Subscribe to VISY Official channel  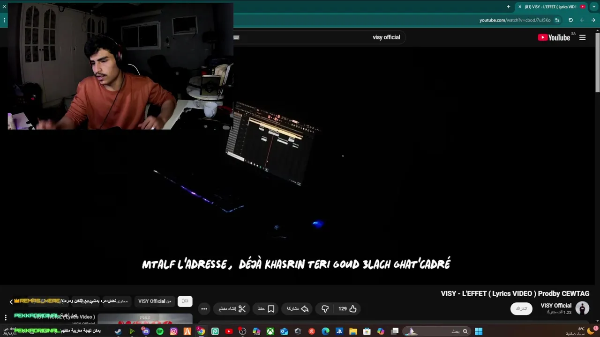coord(521,308)
